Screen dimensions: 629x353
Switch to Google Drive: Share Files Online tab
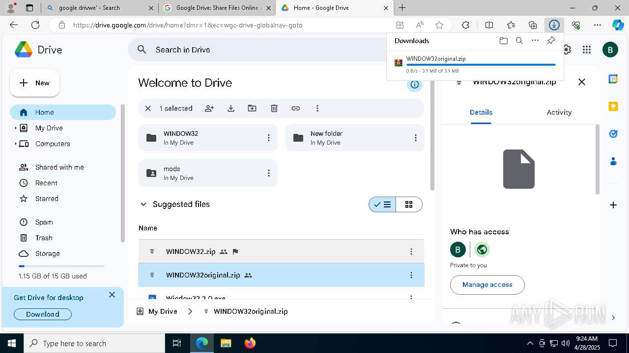click(217, 8)
